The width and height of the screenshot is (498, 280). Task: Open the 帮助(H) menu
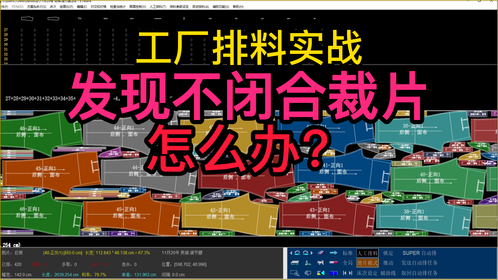[x=238, y=7]
